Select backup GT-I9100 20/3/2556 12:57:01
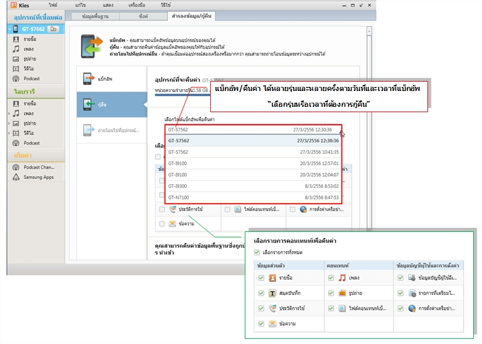Viewport: 482px width, 344px height. [253, 163]
